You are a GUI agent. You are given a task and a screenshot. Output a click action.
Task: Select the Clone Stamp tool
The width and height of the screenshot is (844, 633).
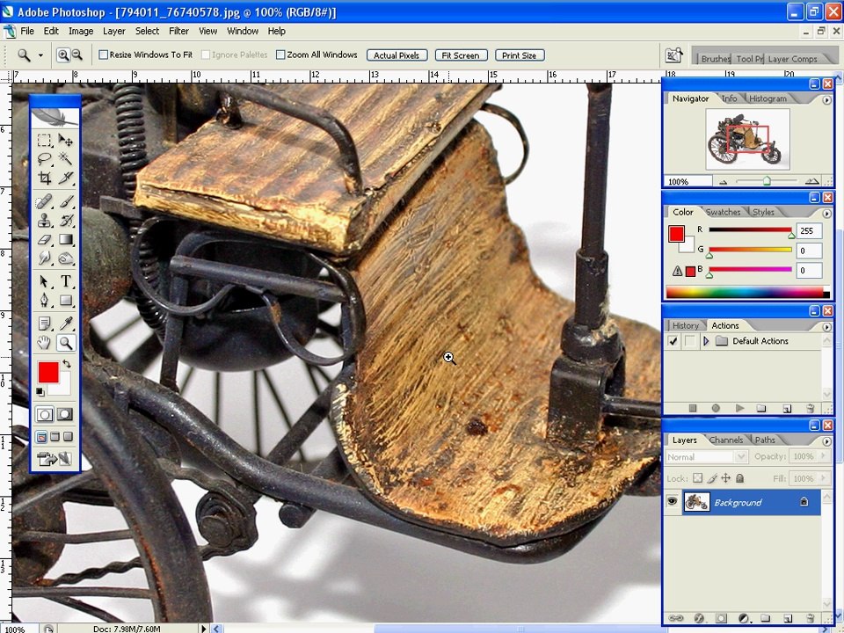[45, 220]
